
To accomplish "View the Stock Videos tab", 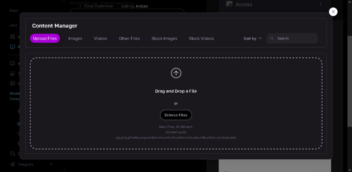I will [201, 38].
